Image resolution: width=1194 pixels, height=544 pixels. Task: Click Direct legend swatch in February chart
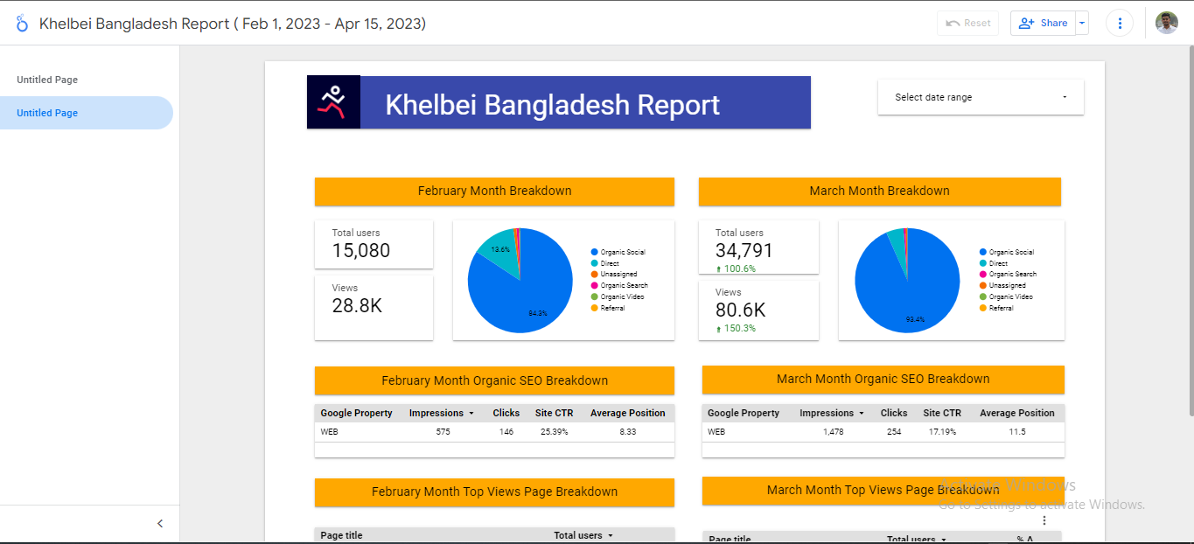pyautogui.click(x=595, y=263)
